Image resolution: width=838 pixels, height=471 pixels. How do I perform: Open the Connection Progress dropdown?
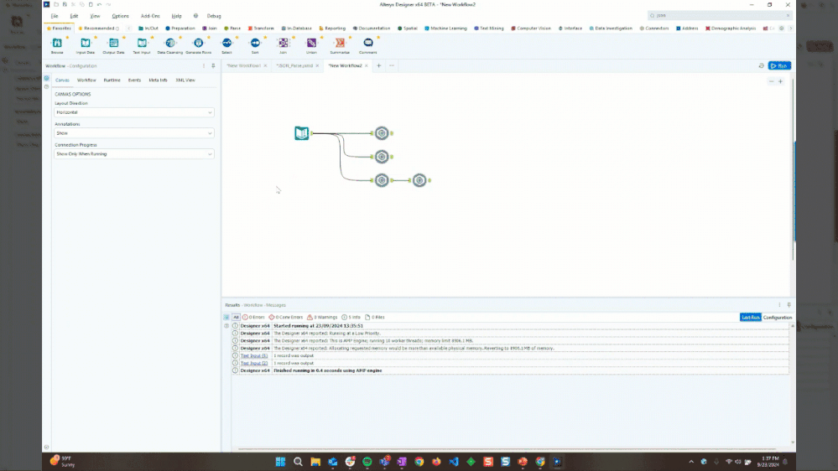[x=134, y=154]
